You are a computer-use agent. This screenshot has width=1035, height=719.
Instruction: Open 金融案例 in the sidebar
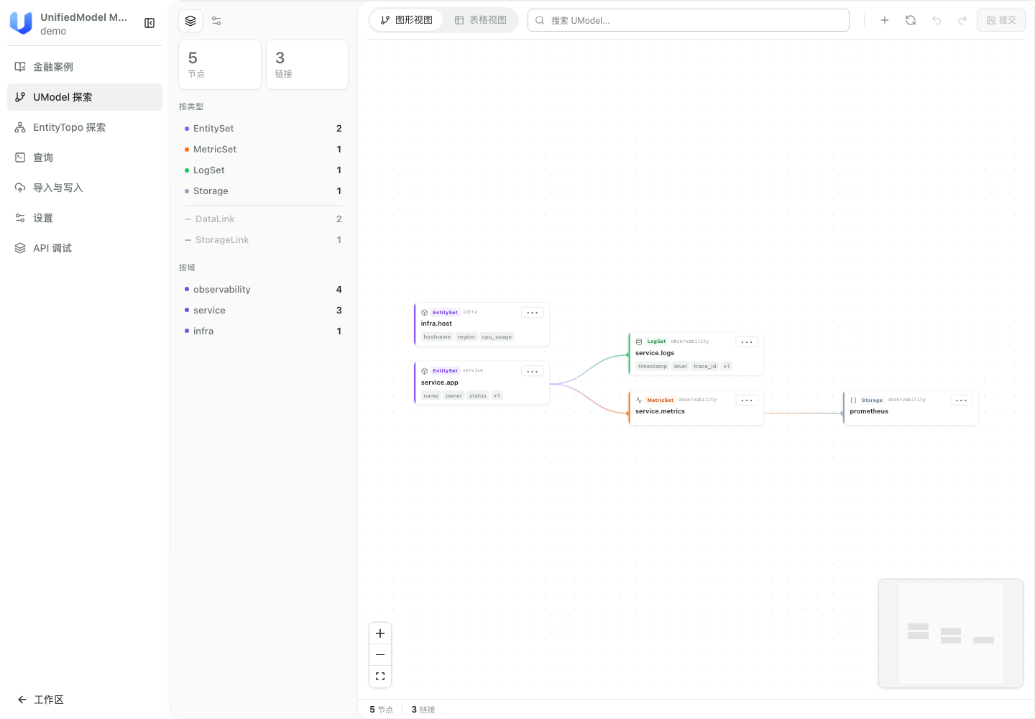click(85, 67)
